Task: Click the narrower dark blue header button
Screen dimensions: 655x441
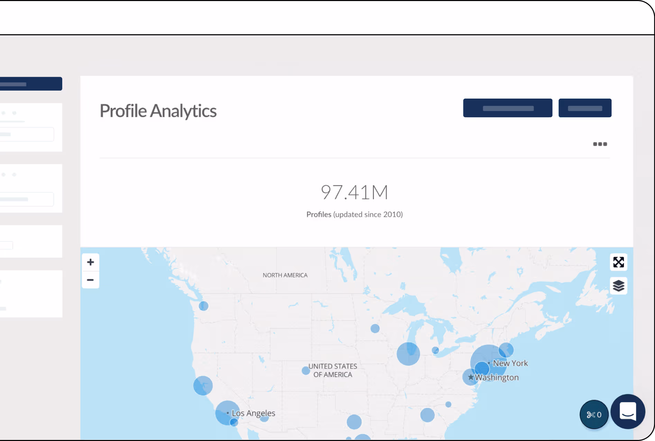Action: click(x=585, y=108)
